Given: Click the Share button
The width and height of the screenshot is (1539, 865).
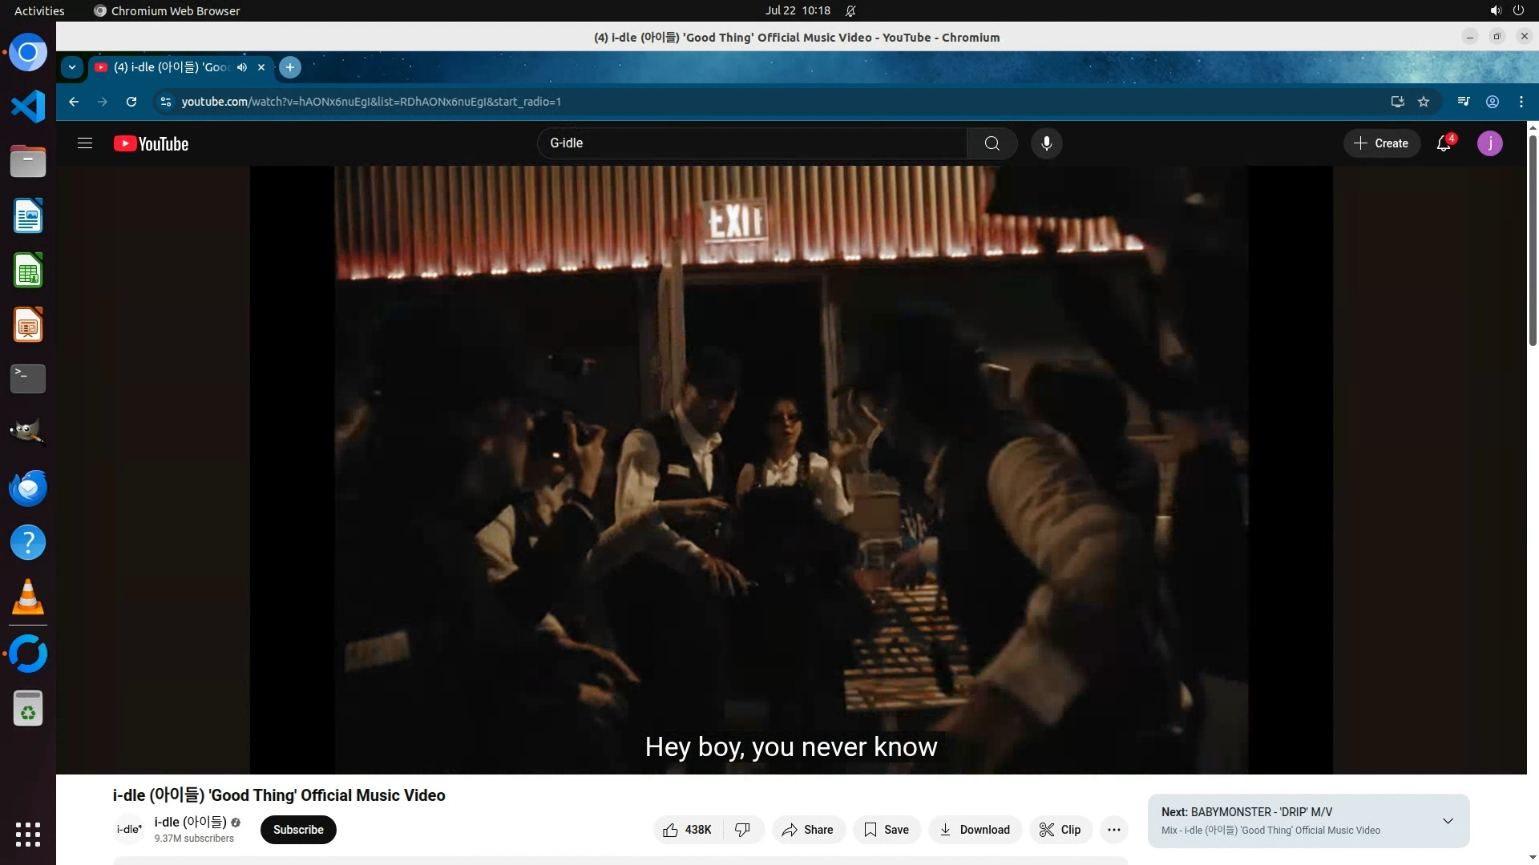Looking at the screenshot, I should click(808, 830).
